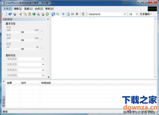
Task: Click the 结果 column header
Action: (x=13, y=83)
